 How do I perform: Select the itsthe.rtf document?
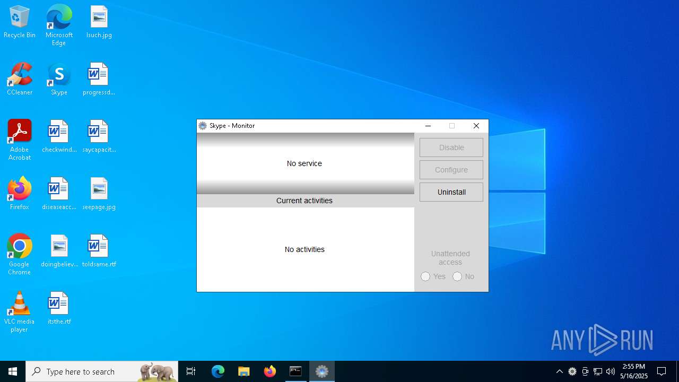tap(59, 309)
